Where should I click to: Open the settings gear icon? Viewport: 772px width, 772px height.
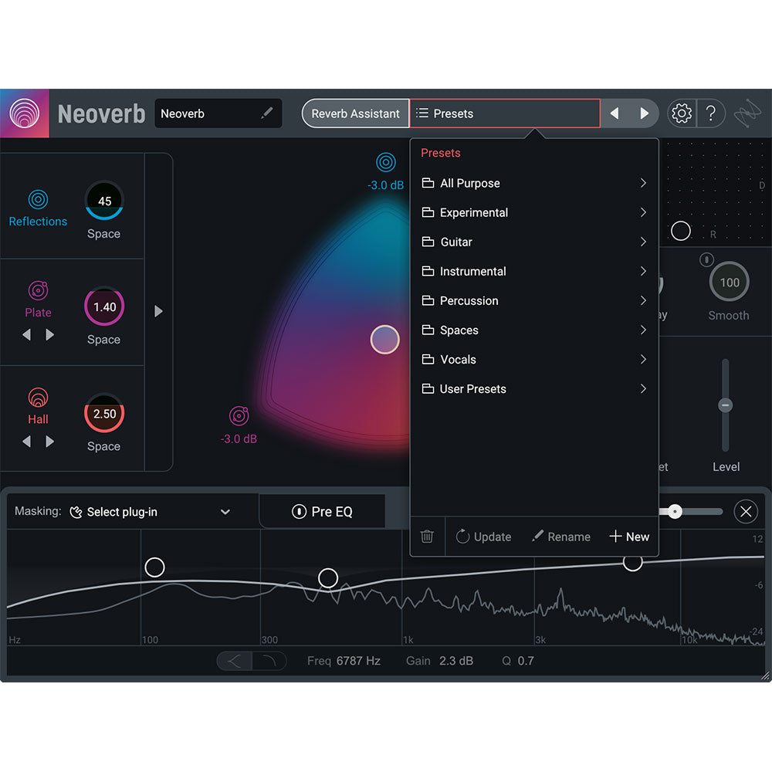(681, 113)
